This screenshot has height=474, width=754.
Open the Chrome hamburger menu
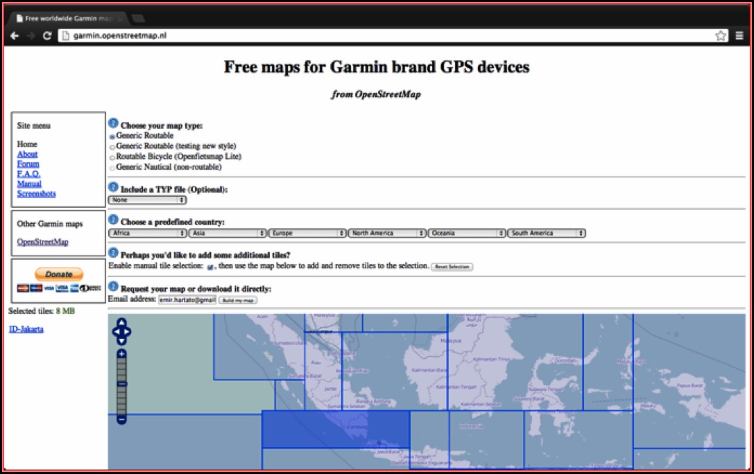pyautogui.click(x=739, y=35)
